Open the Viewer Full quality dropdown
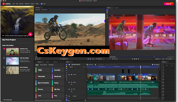This screenshot has width=178, height=102. pos(164,59)
